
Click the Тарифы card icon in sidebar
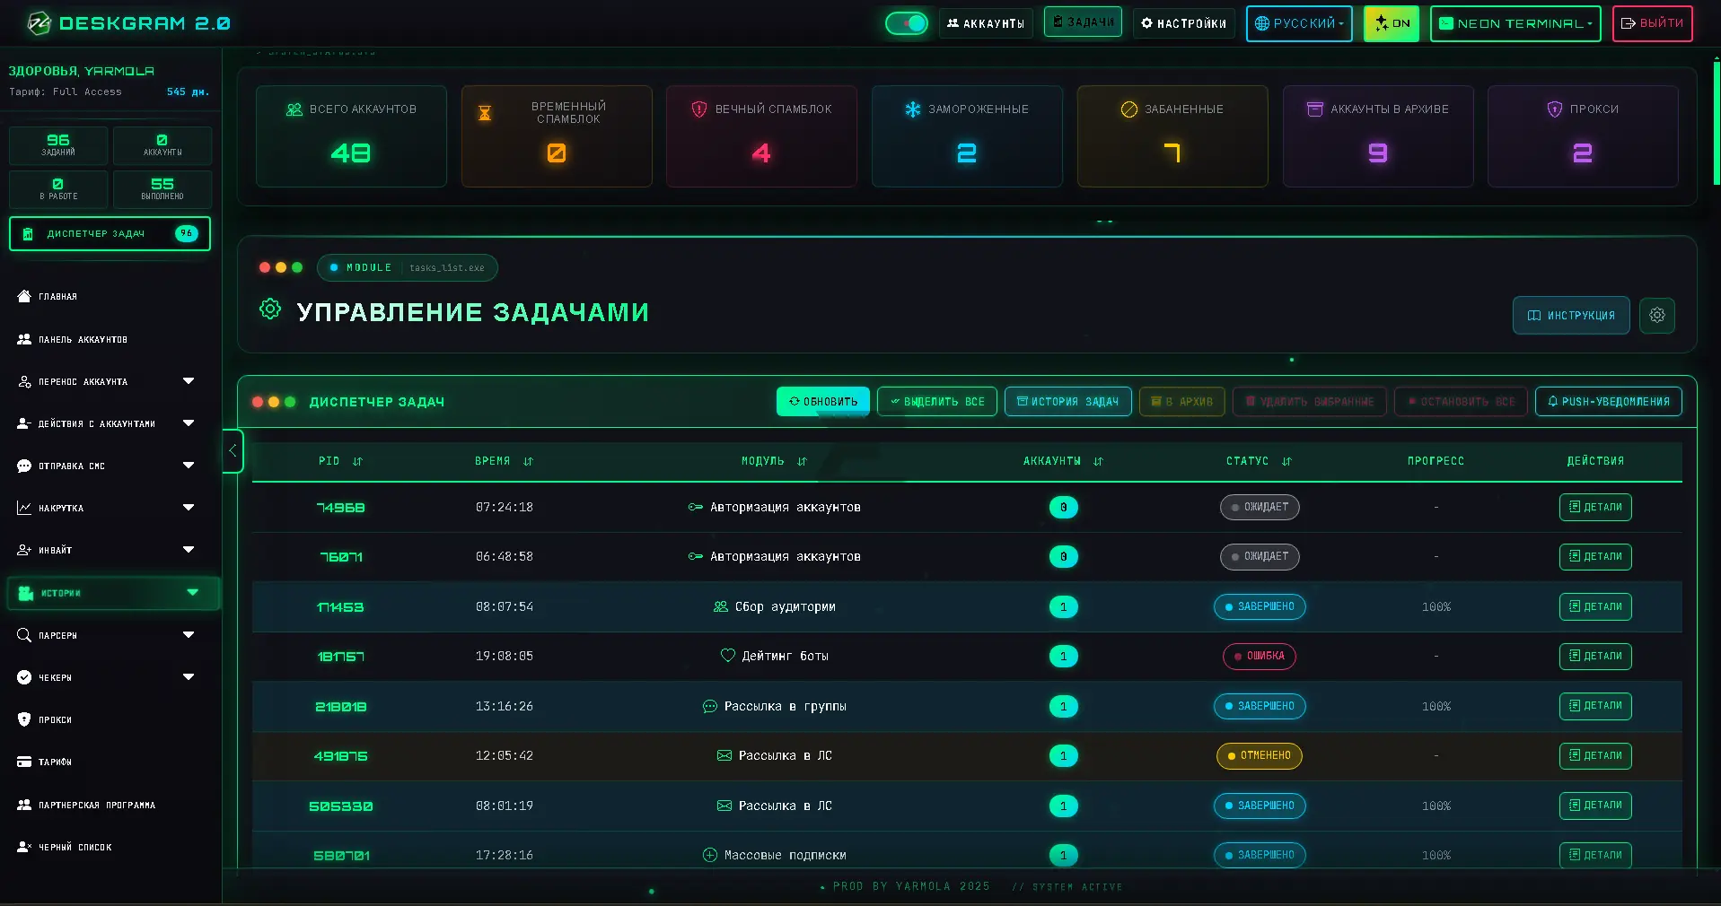pyautogui.click(x=24, y=762)
